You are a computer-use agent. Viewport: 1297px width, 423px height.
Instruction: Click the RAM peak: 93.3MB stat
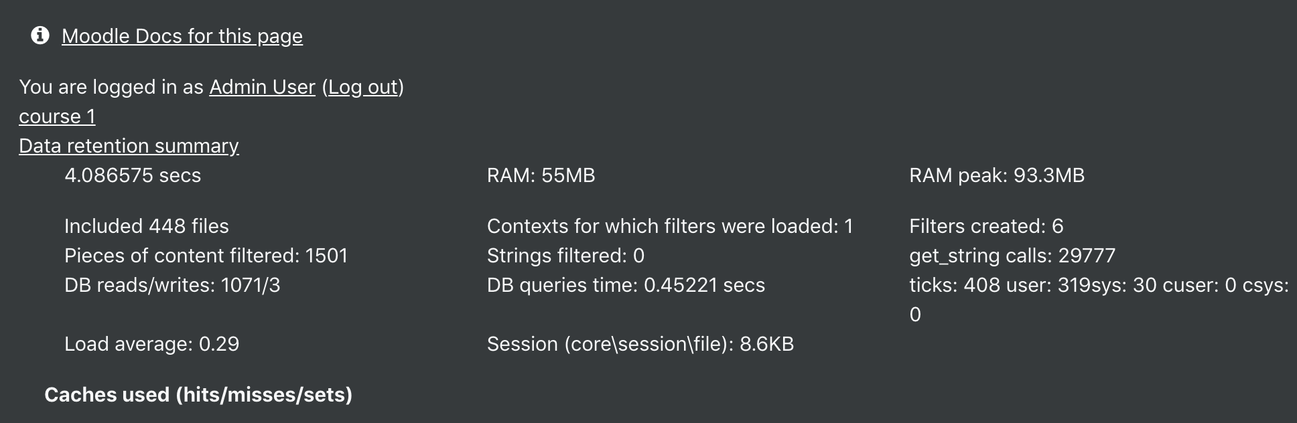pos(997,175)
